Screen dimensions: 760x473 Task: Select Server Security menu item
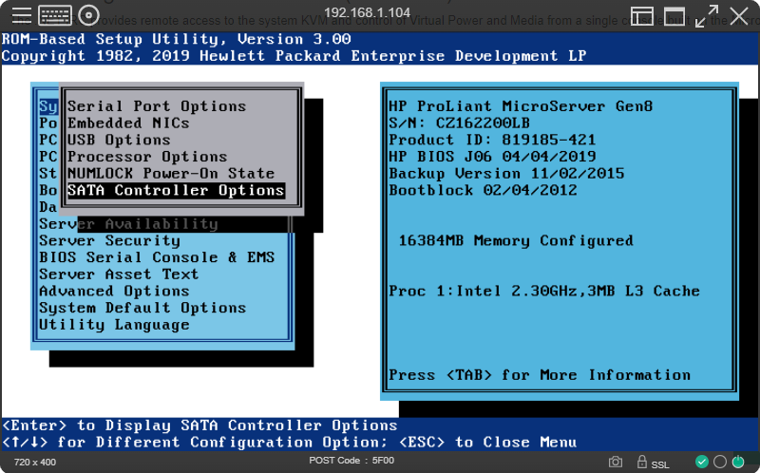pyautogui.click(x=109, y=241)
